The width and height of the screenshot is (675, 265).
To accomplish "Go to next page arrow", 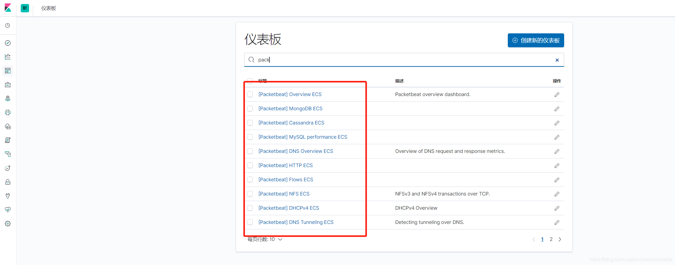I will click(x=560, y=239).
